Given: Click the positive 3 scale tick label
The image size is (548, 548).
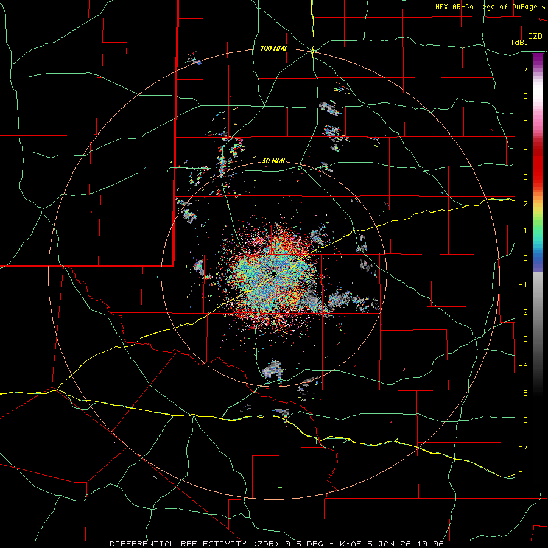Looking at the screenshot, I should pyautogui.click(x=525, y=177).
